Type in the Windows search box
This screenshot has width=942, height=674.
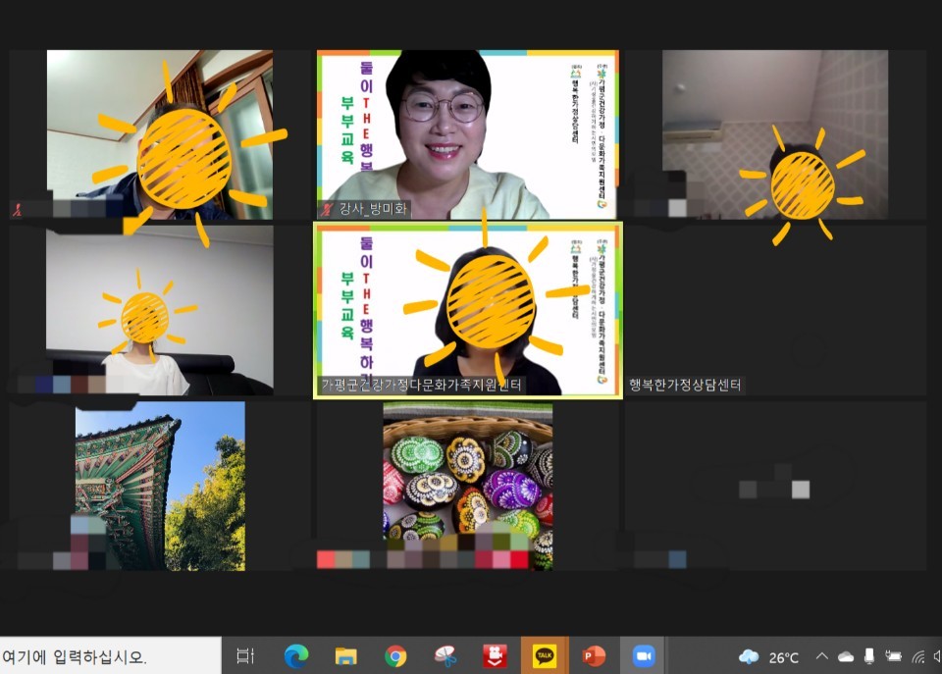click(x=108, y=657)
